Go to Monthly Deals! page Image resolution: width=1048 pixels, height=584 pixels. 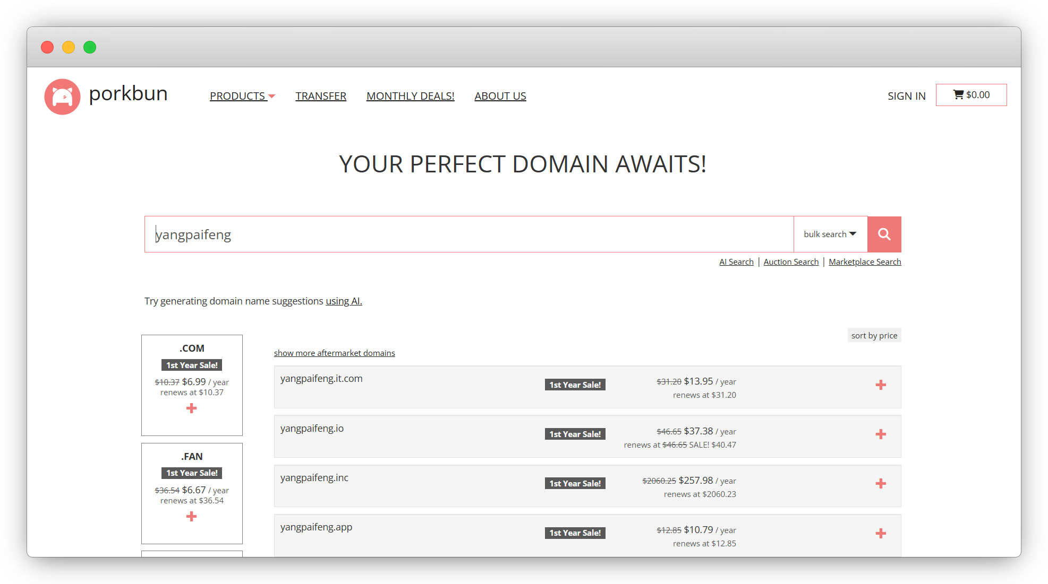[x=410, y=96]
